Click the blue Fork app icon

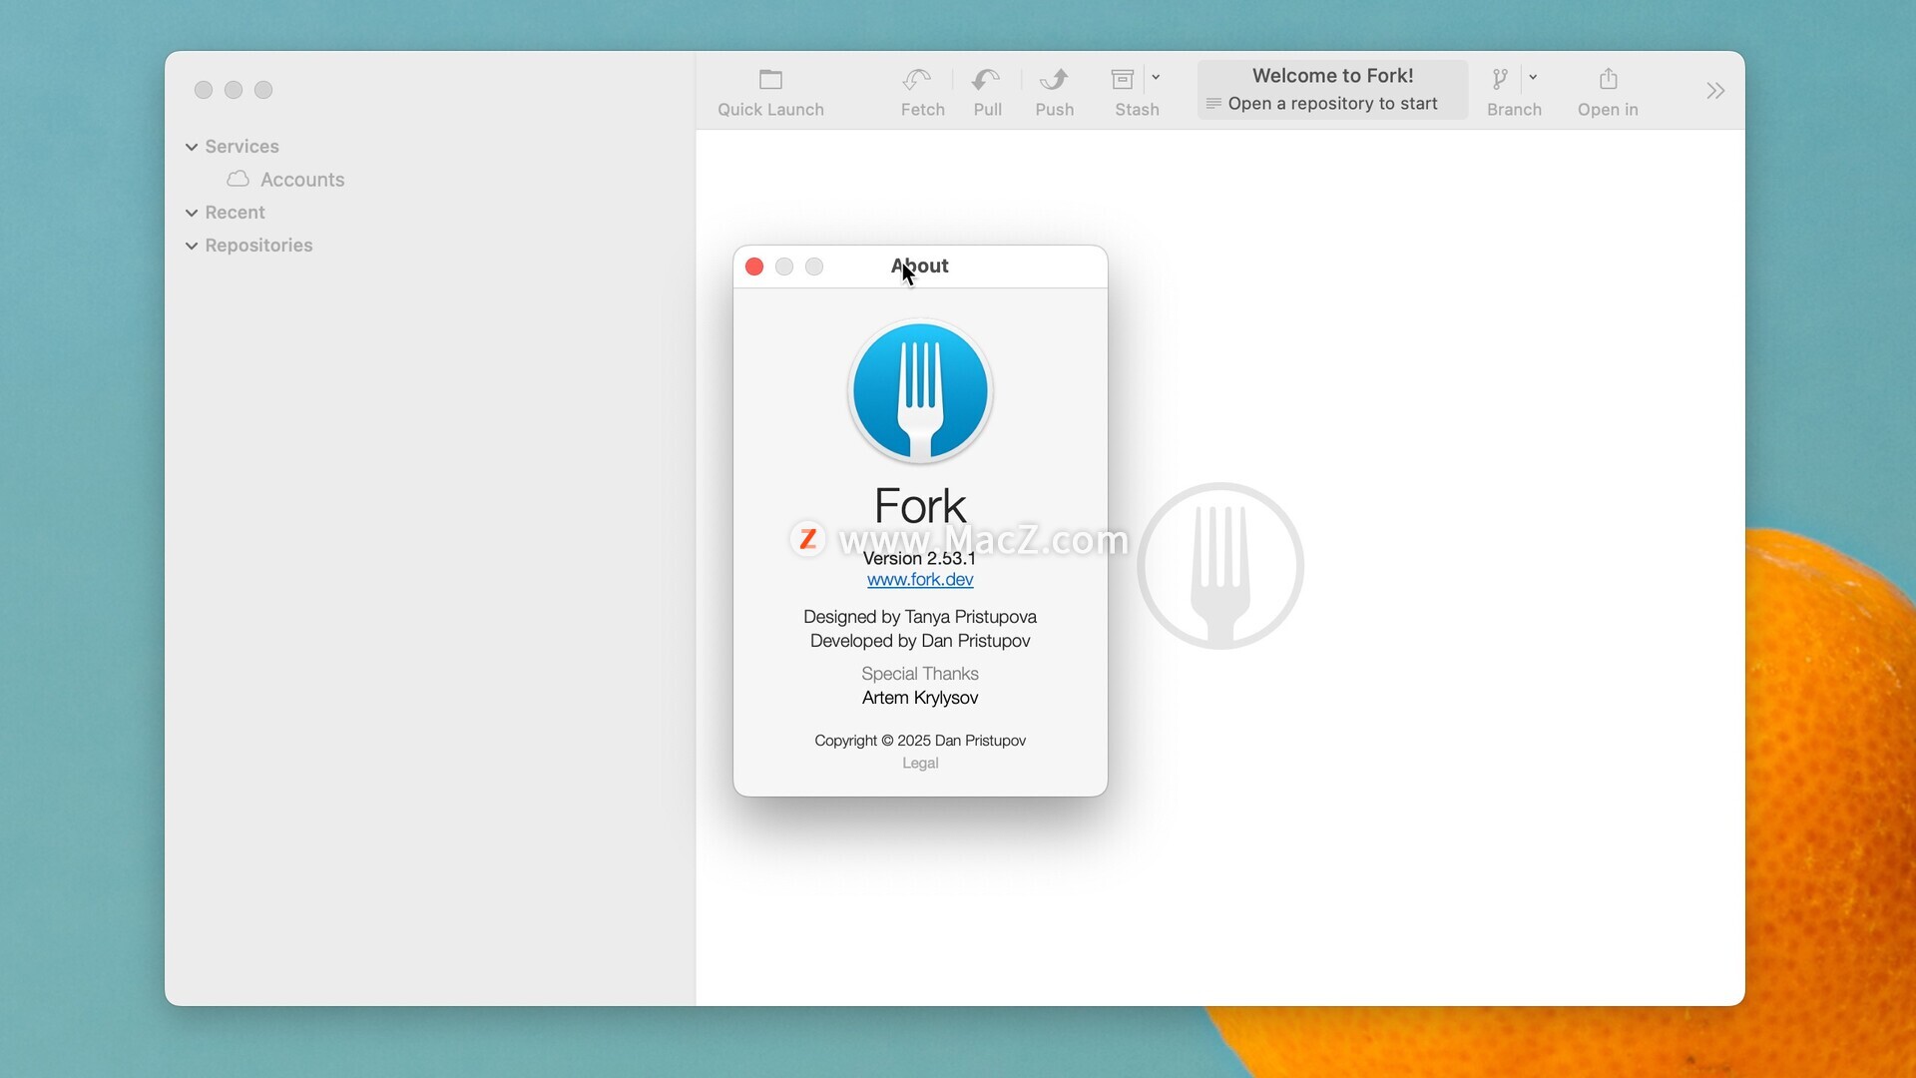920,391
